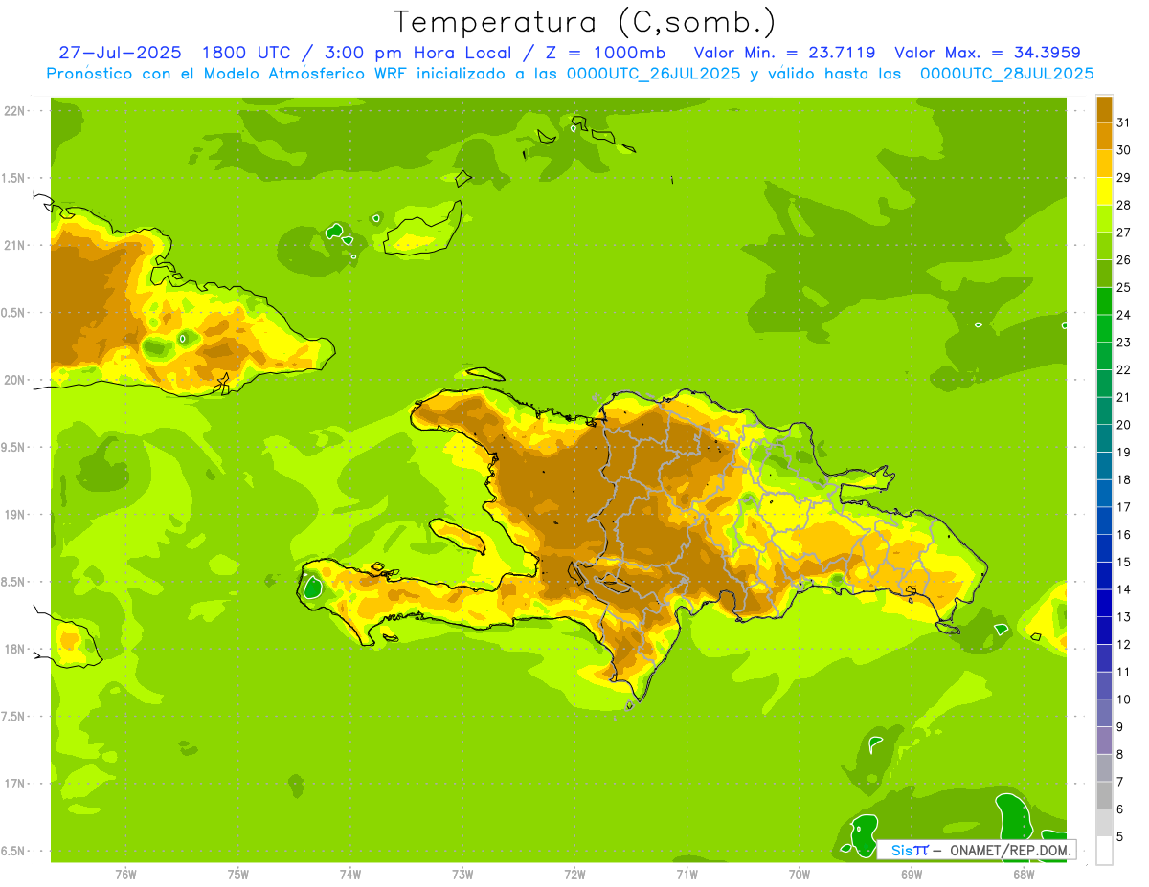Click the "Temperatura (C,somb.)" map title
Image resolution: width=1149 pixels, height=887 pixels.
[585, 22]
